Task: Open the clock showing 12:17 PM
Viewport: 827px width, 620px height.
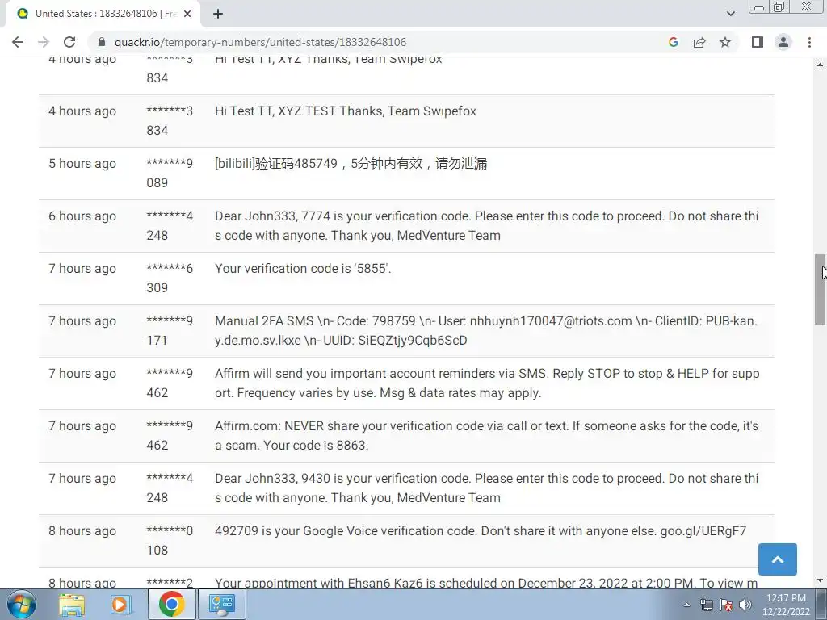Action: click(786, 605)
